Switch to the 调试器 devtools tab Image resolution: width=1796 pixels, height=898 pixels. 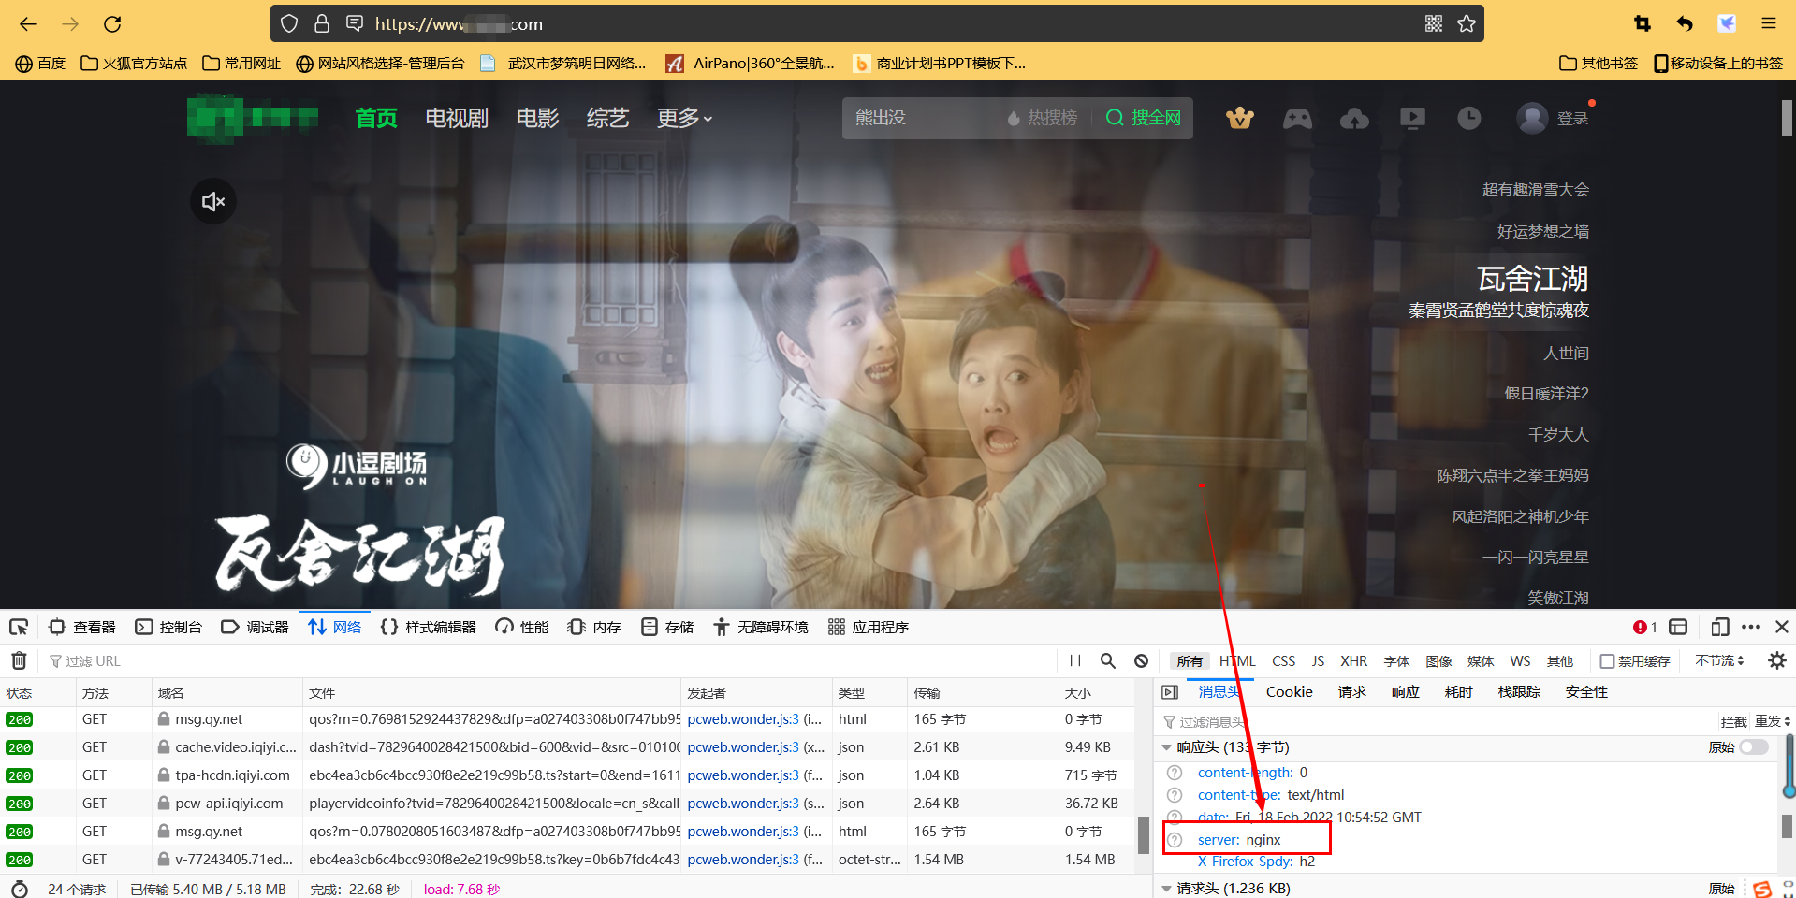pos(255,627)
